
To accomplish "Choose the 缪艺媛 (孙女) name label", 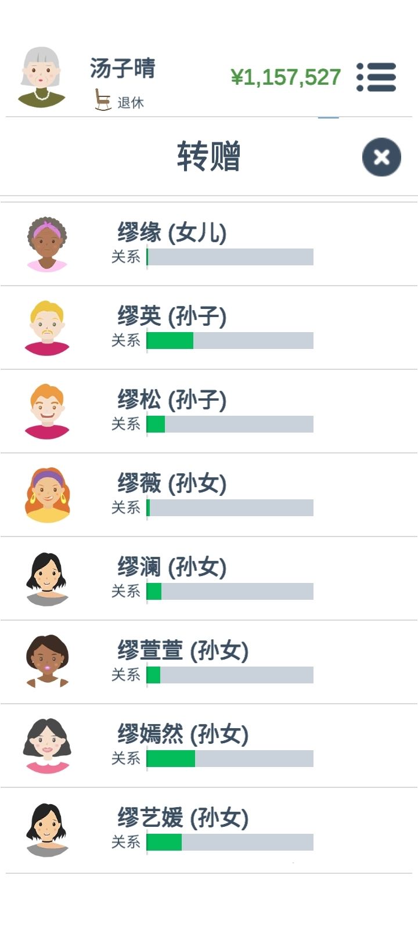I will coord(183,818).
